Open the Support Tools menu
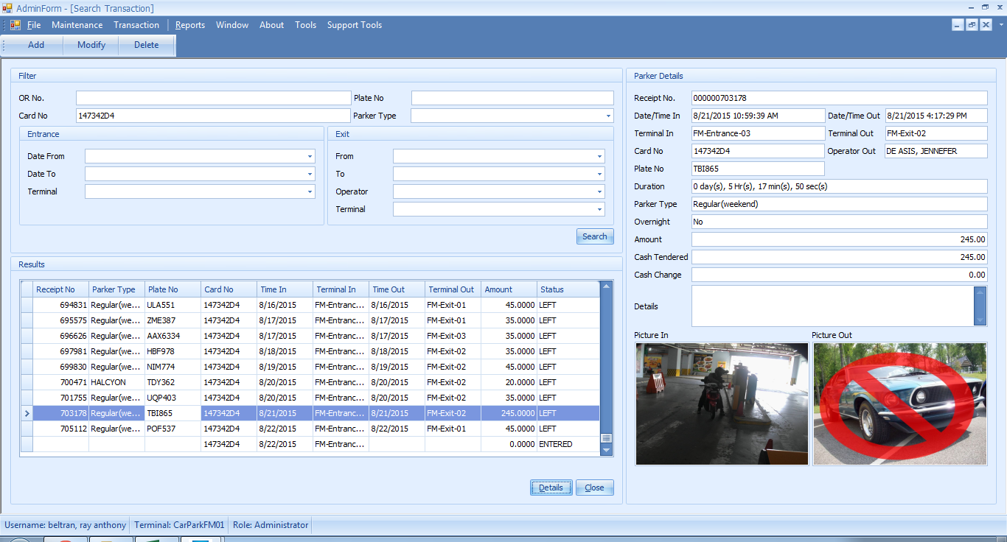Image resolution: width=1007 pixels, height=542 pixels. (355, 25)
